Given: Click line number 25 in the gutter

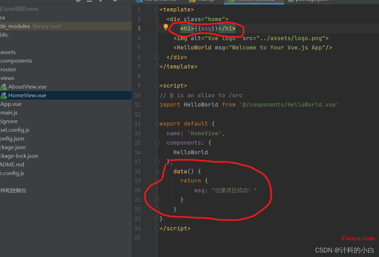Looking at the screenshot, I should (138, 238).
